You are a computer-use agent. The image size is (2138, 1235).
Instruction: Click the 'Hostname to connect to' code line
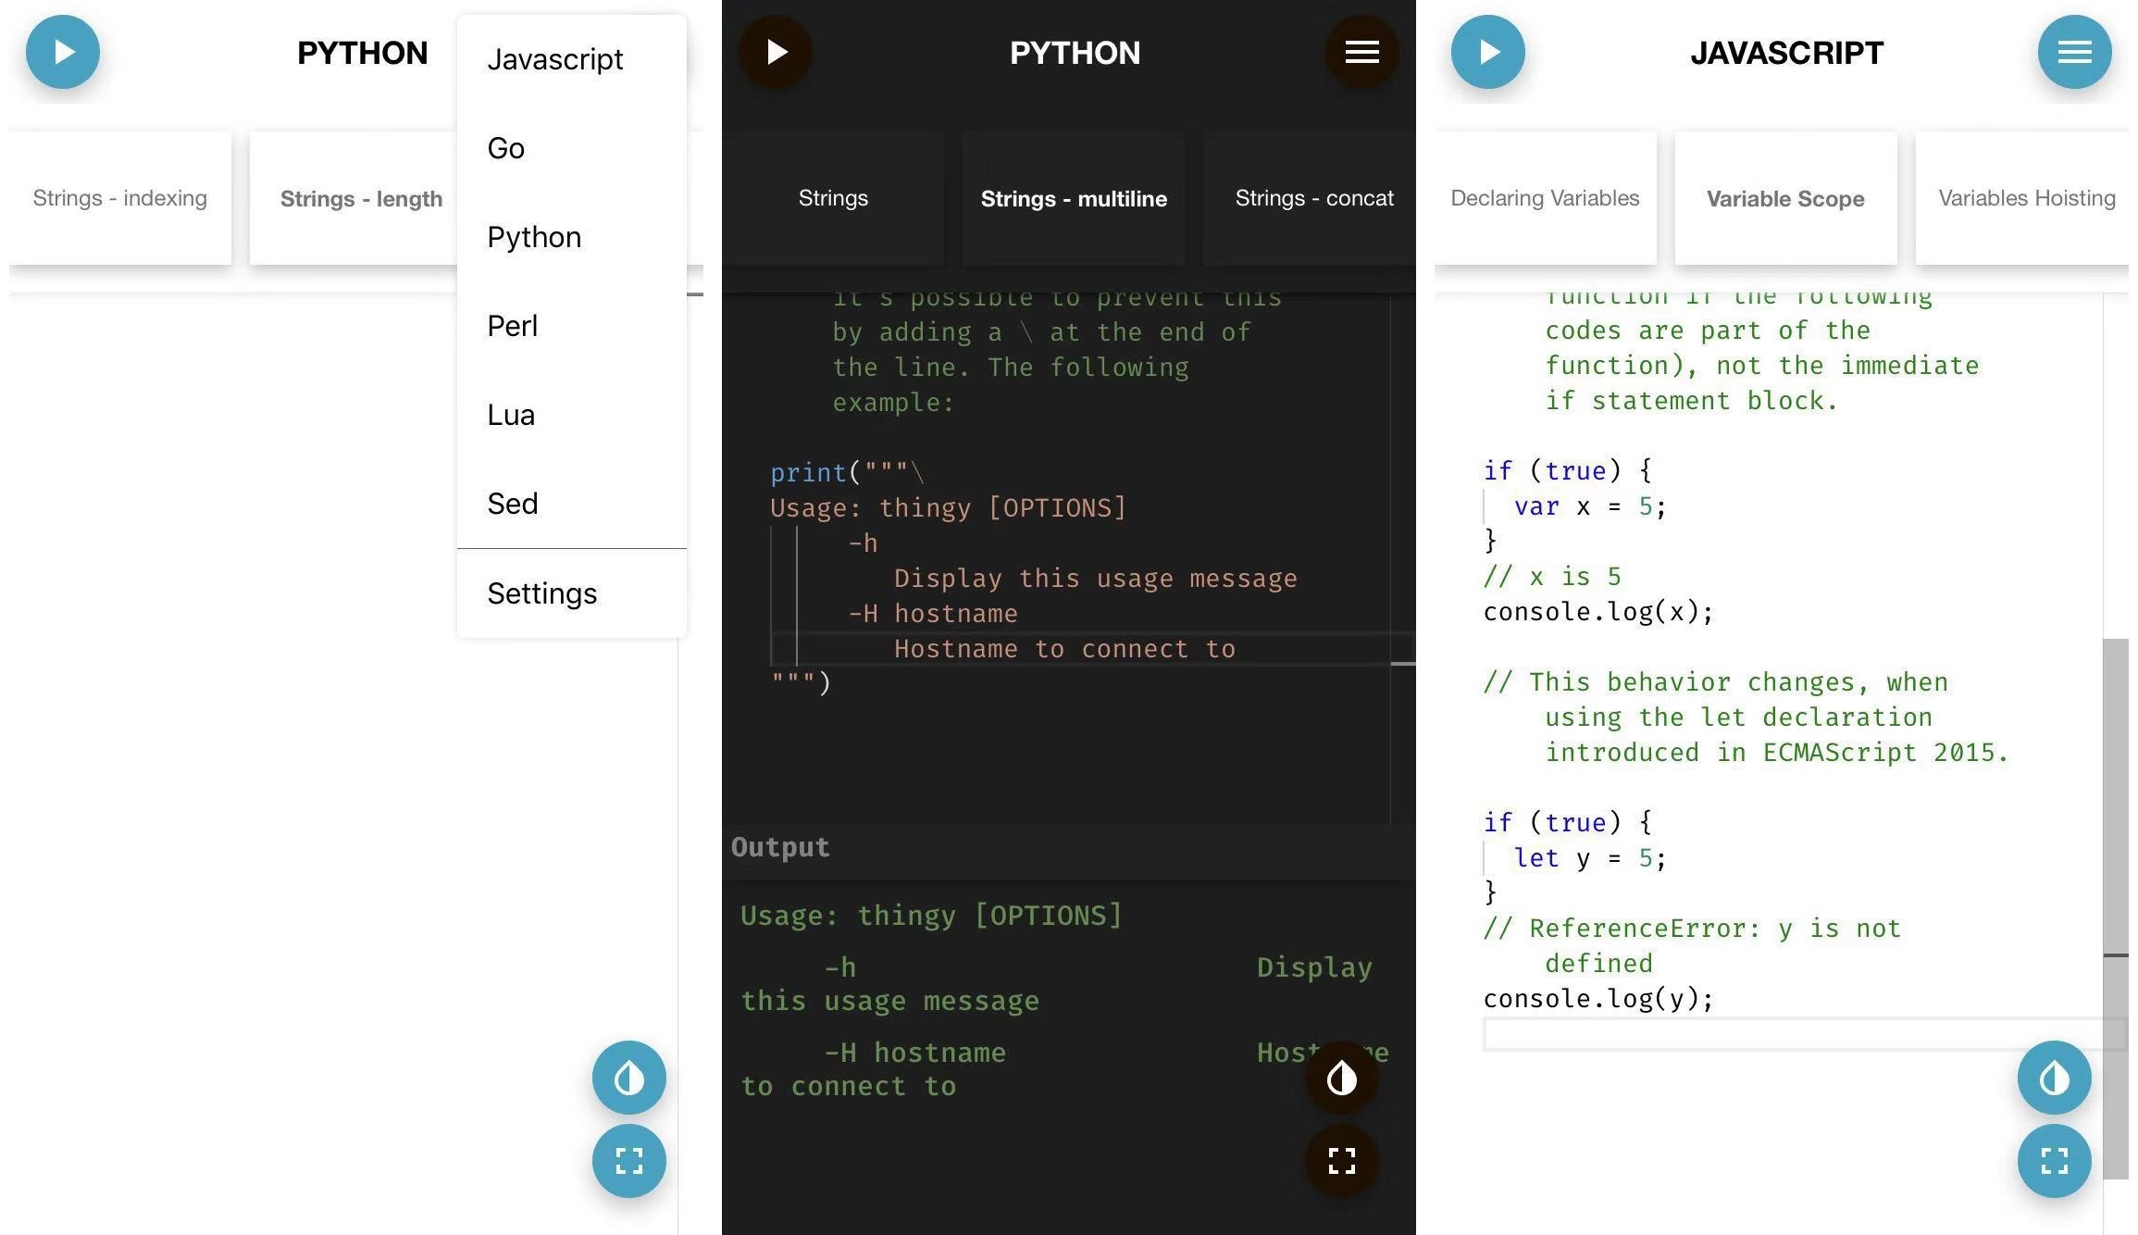pos(1064,648)
